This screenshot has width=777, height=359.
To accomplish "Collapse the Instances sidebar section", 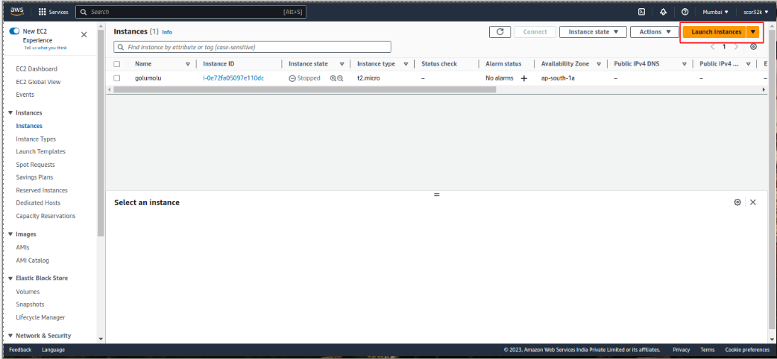I will click(11, 113).
